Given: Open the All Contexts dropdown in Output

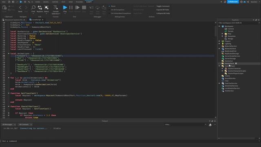Looking at the screenshot, I should pyautogui.click(x=25, y=125).
